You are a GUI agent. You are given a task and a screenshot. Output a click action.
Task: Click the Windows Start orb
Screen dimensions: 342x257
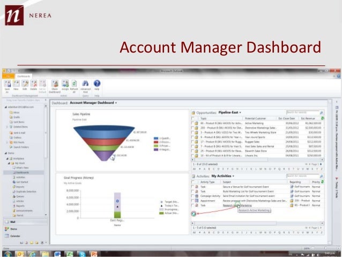point(8,254)
